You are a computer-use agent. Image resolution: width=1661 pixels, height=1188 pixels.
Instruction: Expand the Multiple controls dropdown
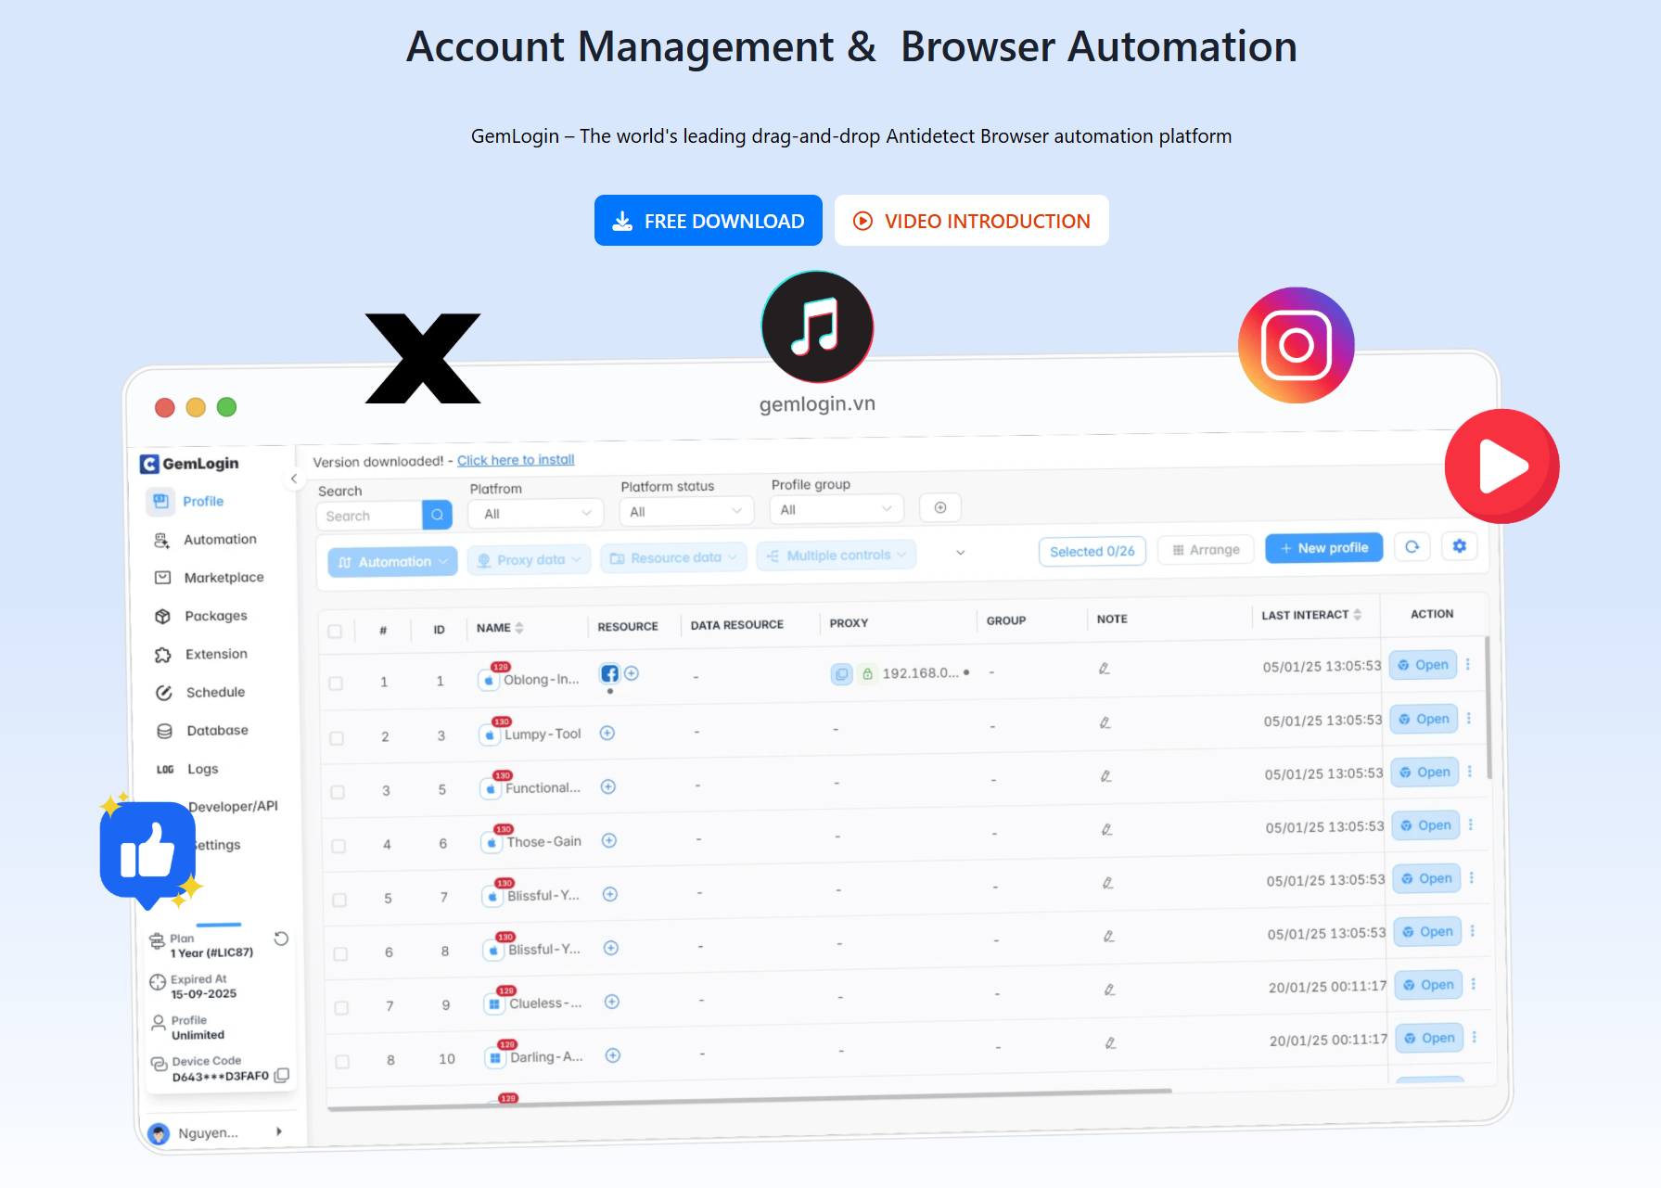pos(837,556)
